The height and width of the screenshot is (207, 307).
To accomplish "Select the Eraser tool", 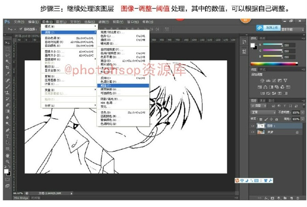I will tap(8, 105).
